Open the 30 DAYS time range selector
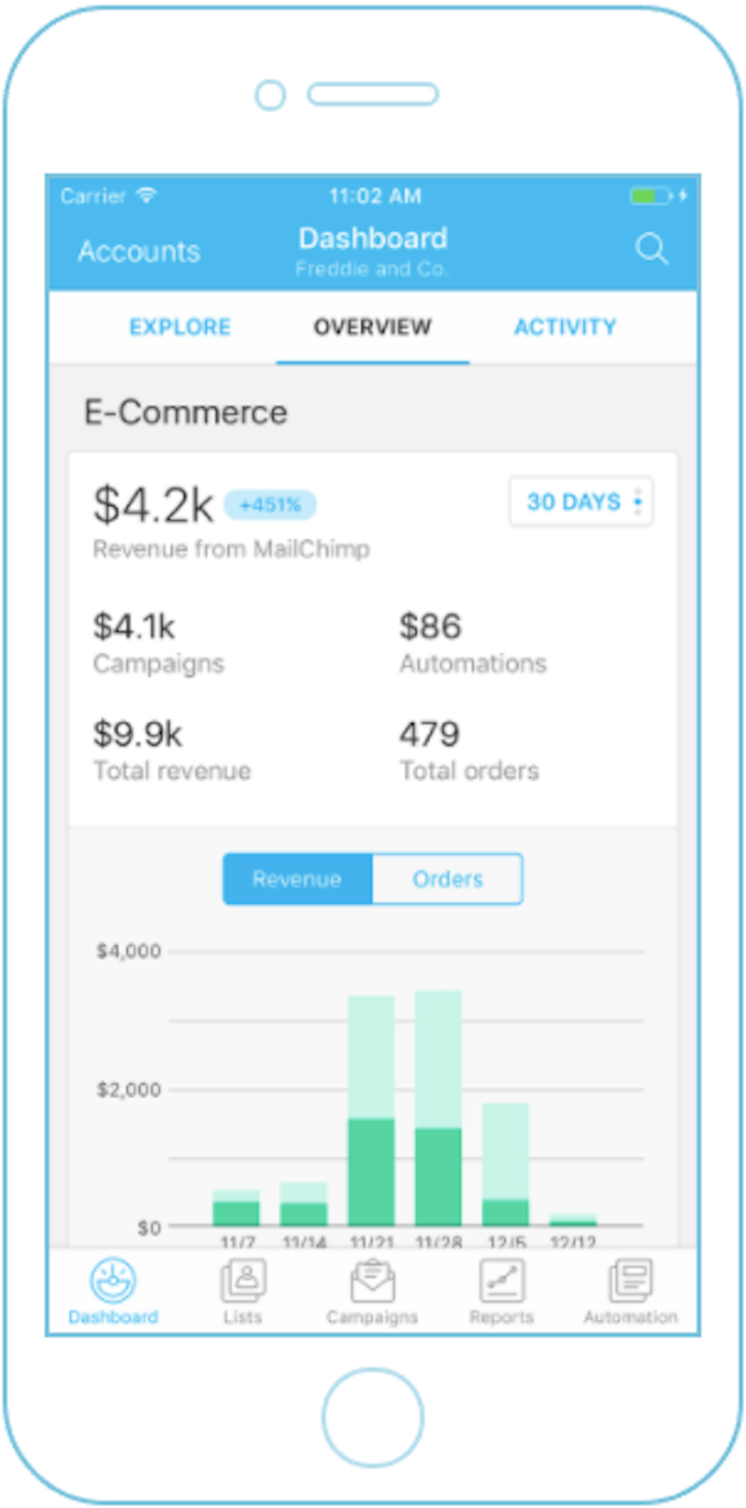 click(572, 501)
